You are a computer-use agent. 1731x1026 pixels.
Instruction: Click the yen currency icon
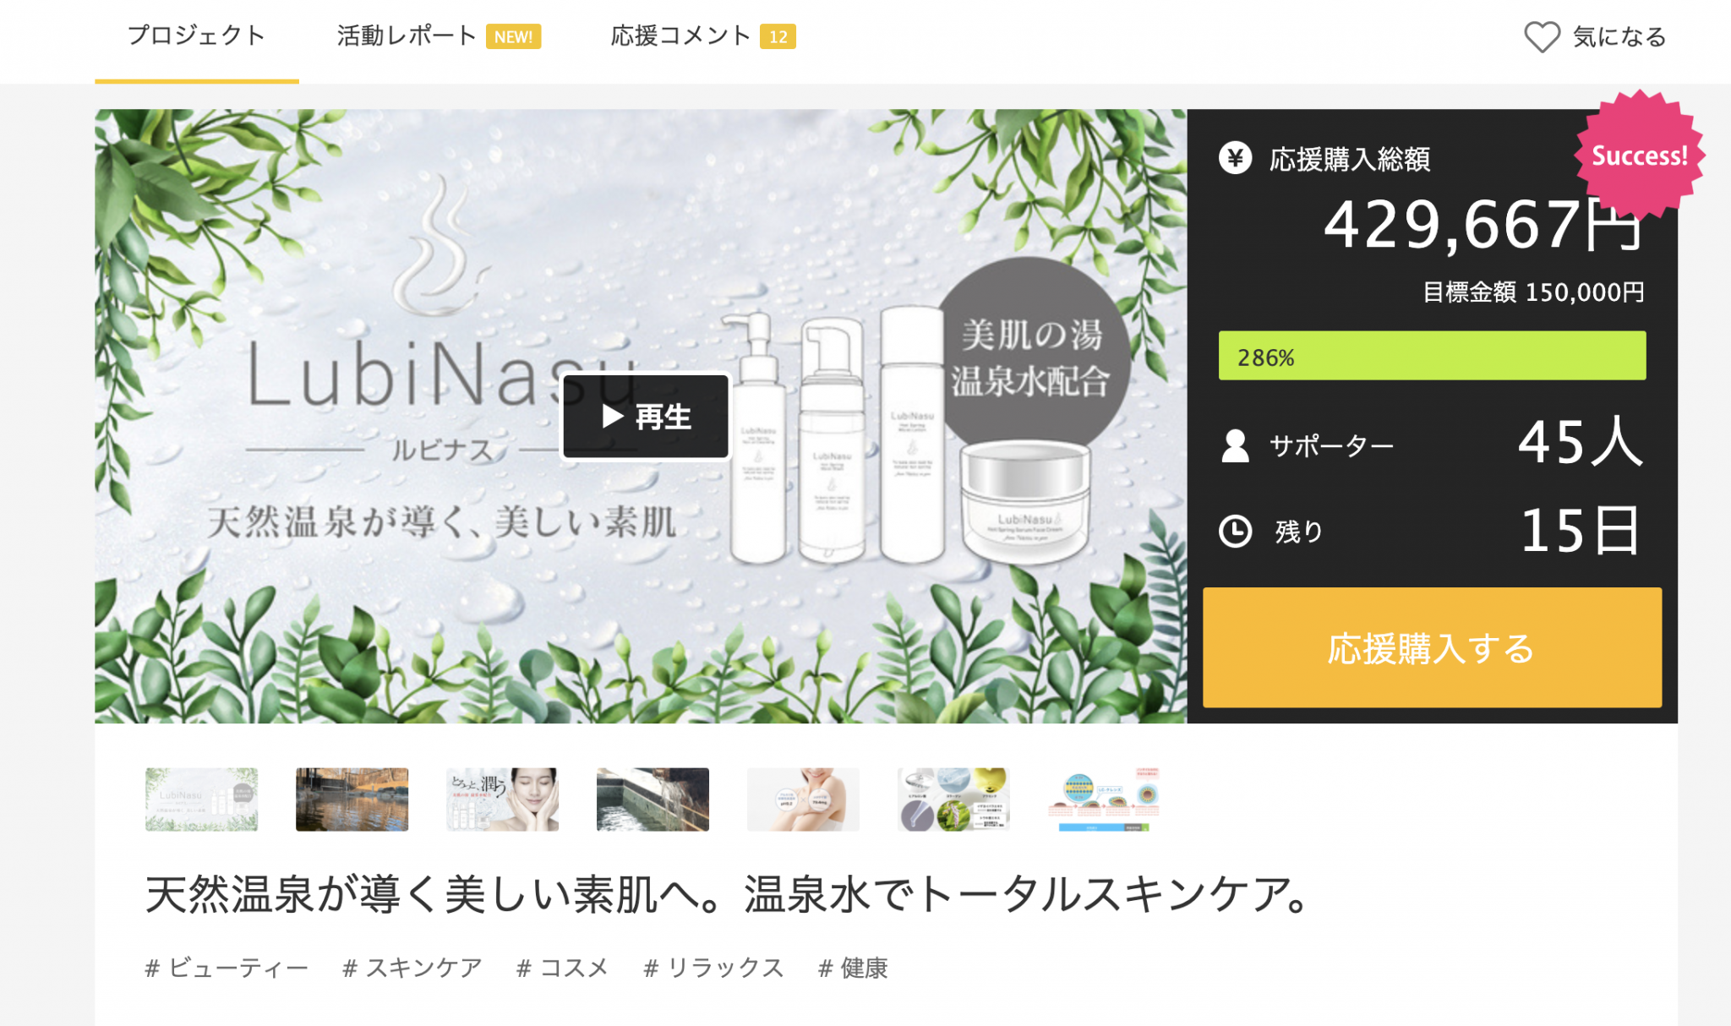(1235, 158)
